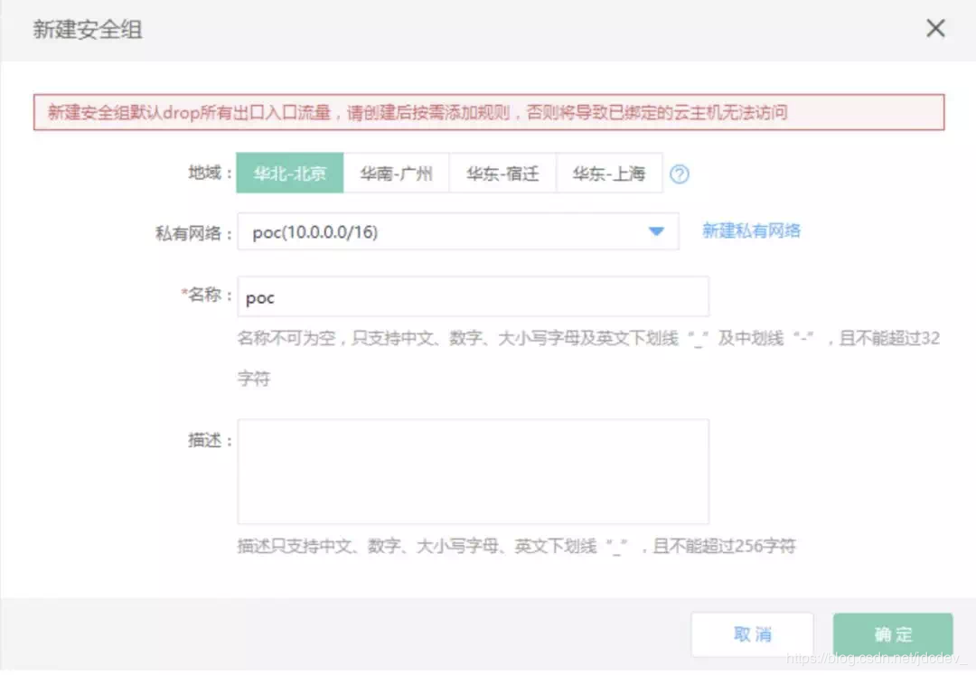Switch region to 华南-广州
The image size is (976, 675).
(398, 173)
